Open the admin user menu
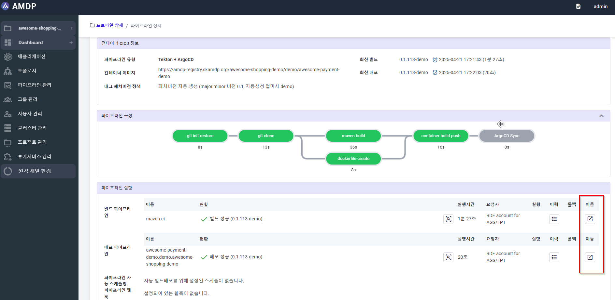 point(600,7)
